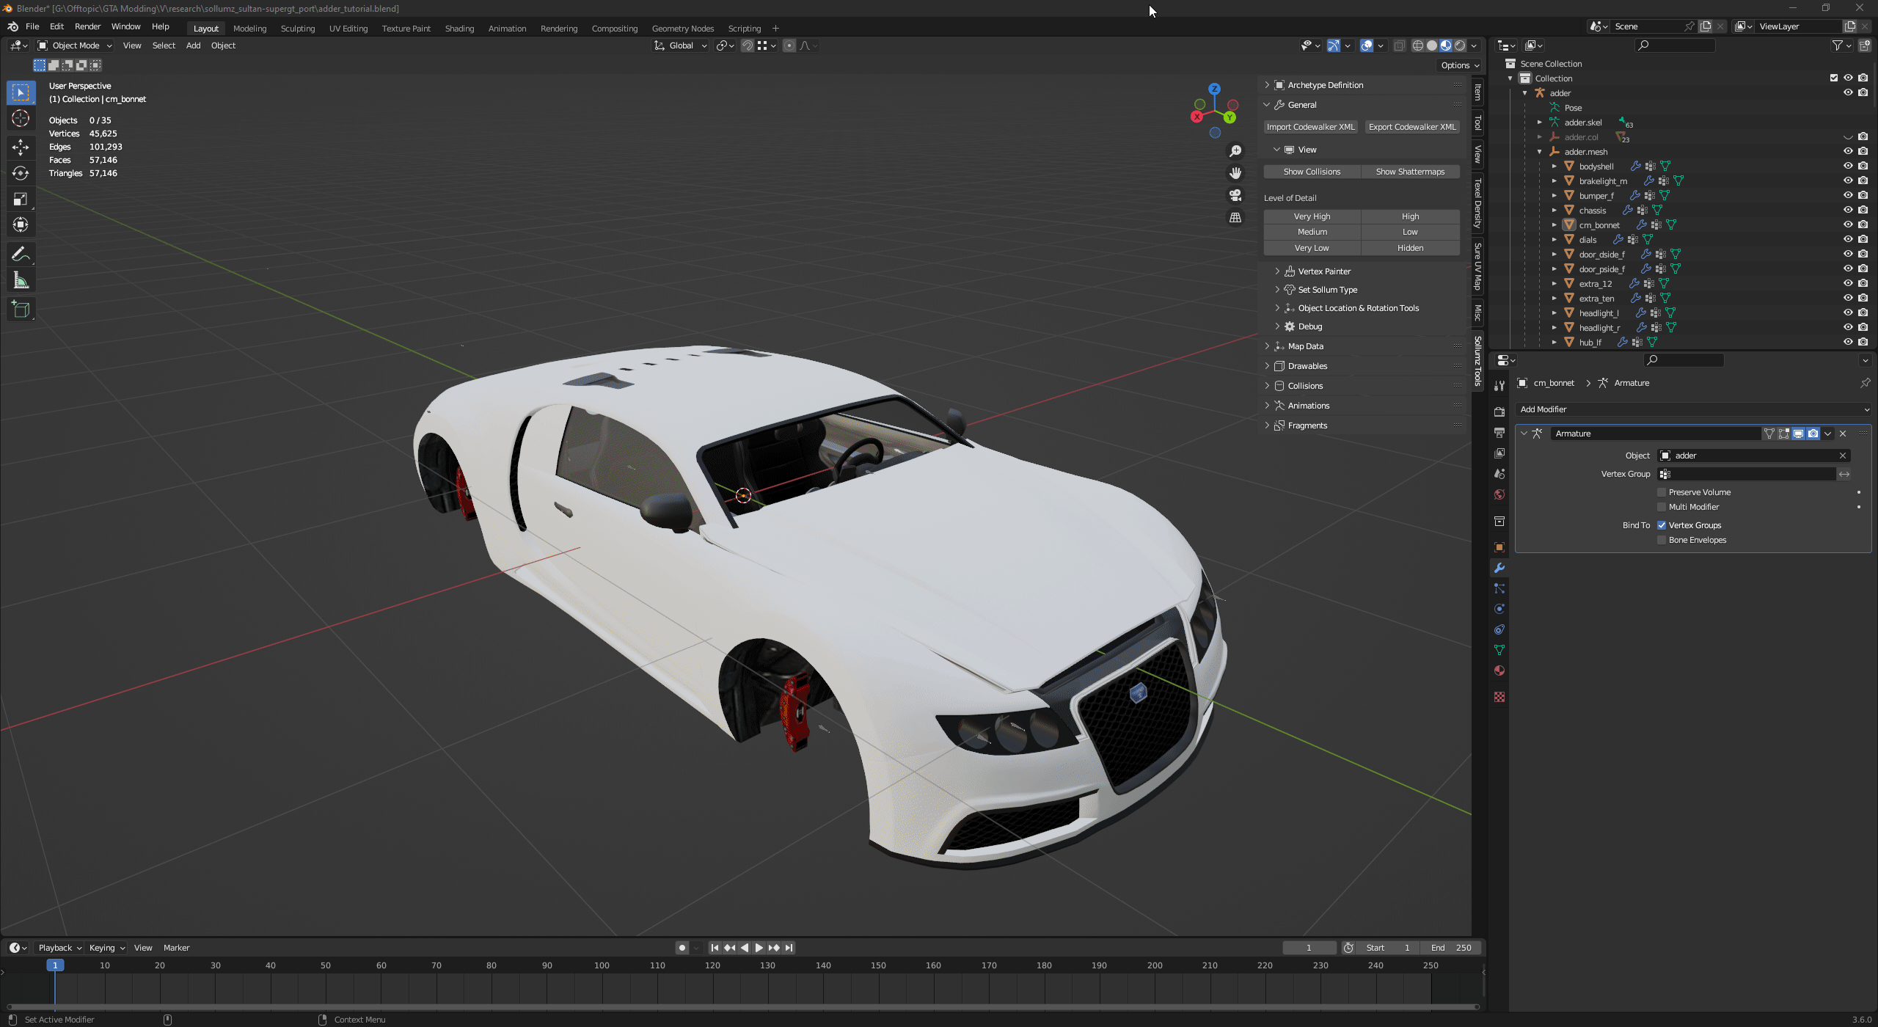Image resolution: width=1878 pixels, height=1027 pixels.
Task: Click frame 100 on the timeline
Action: tap(602, 966)
